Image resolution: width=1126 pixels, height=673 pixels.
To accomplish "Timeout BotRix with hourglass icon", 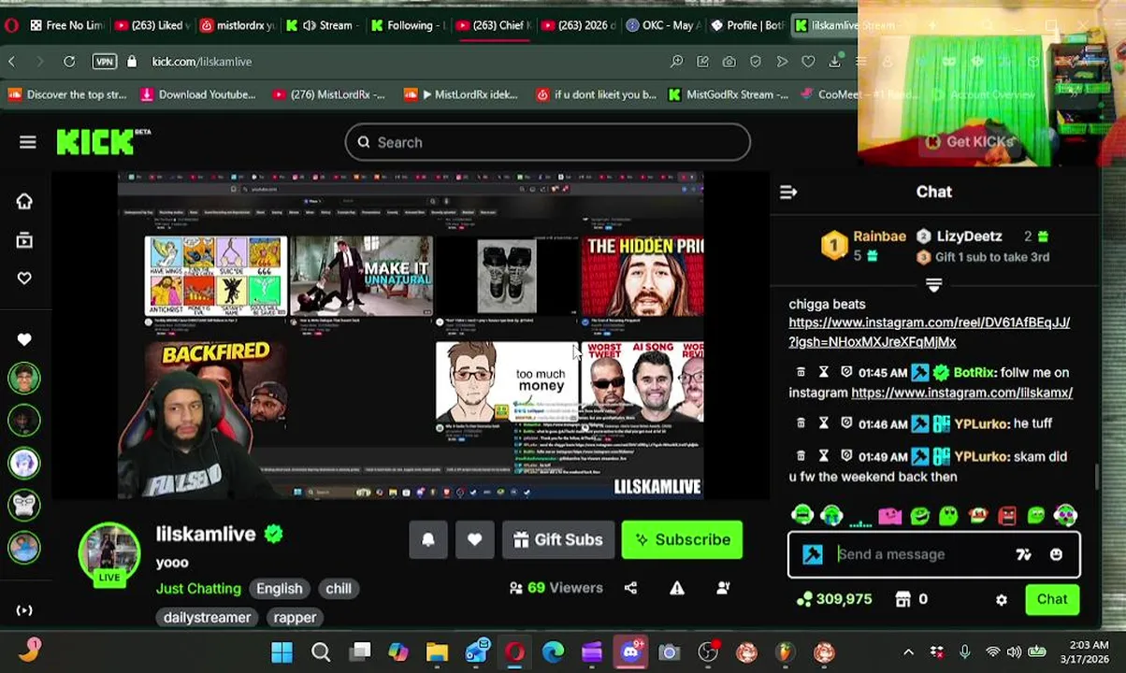I will (824, 372).
